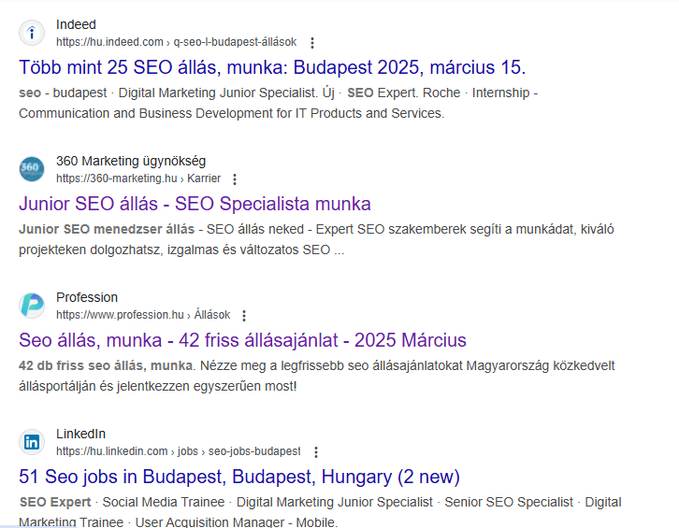Open "Junior SEO állás - SEO Specialista munka"

195,204
